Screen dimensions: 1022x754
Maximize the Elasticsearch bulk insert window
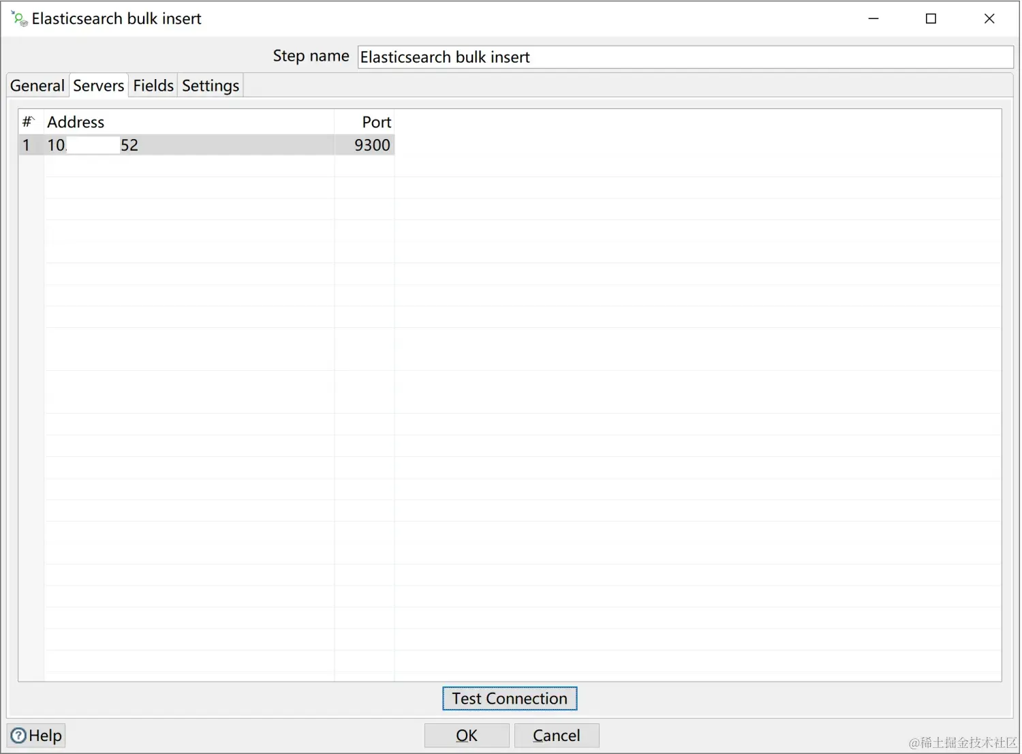click(931, 18)
